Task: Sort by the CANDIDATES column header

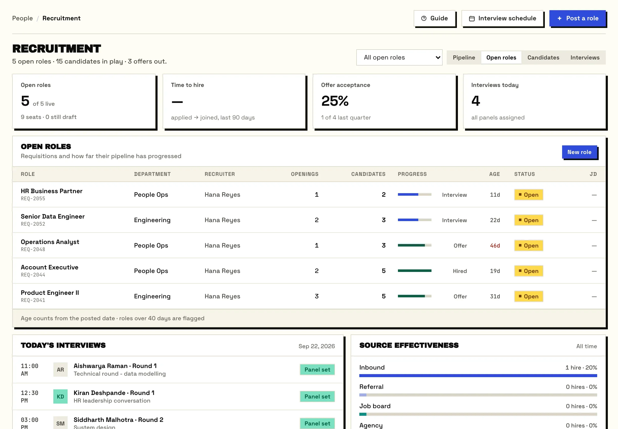Action: click(x=368, y=174)
